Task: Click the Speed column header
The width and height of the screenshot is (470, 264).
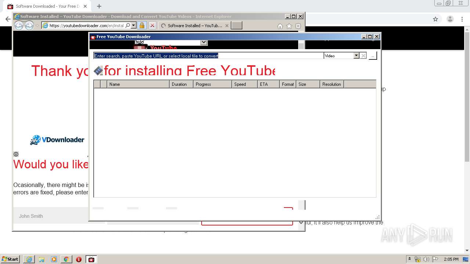Action: (x=245, y=84)
